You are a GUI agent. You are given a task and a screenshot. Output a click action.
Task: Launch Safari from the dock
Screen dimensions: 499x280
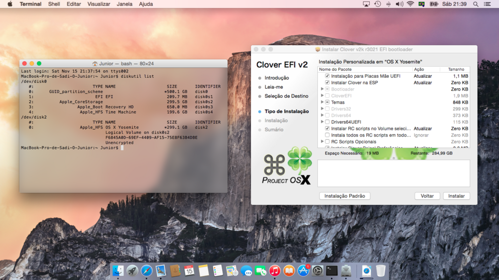click(x=147, y=271)
